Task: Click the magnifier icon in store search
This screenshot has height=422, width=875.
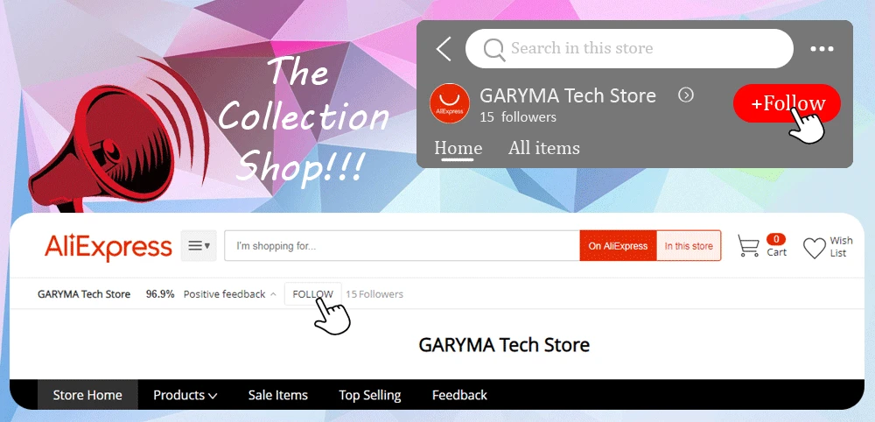Action: tap(493, 50)
